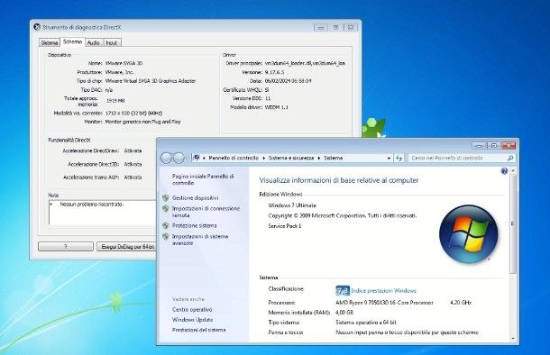Open Indice prestazioni Windows link
The height and width of the screenshot is (355, 550).
coord(383,290)
